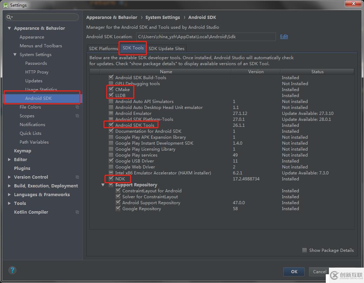Collapse the System Settings tree node
This screenshot has width=364, height=283.
pyautogui.click(x=15, y=55)
